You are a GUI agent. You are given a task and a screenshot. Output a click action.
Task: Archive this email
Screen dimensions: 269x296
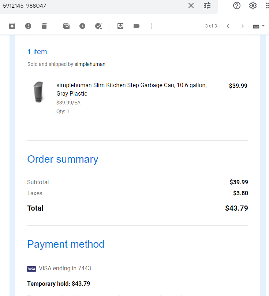12,26
